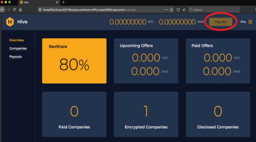Navigate to Companies in the sidebar

(x=18, y=49)
